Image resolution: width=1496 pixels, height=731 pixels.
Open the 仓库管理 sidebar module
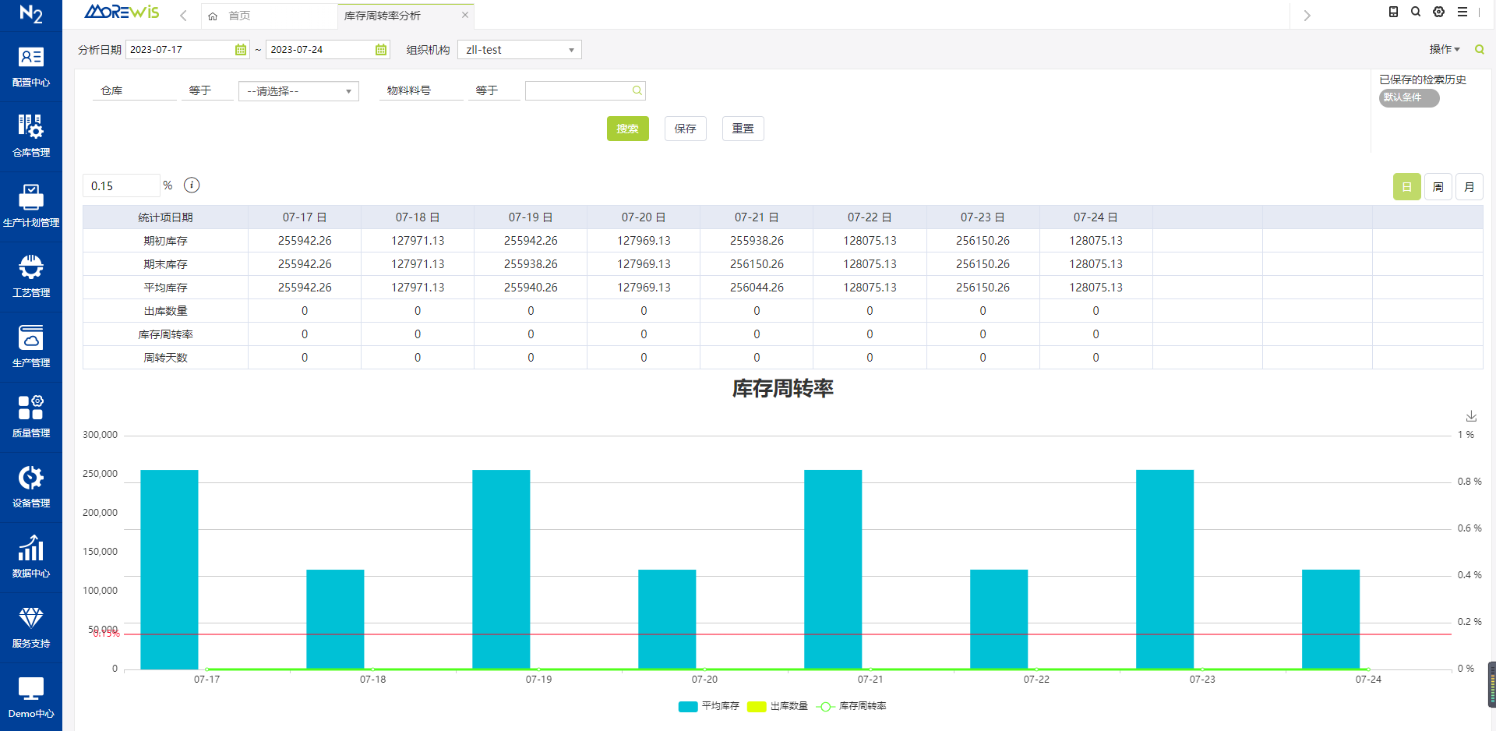tap(31, 136)
